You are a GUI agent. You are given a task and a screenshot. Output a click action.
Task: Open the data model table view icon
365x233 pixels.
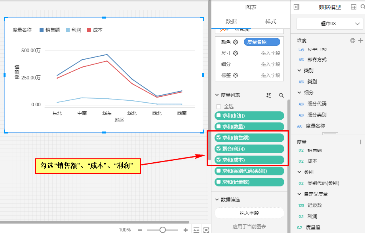pos(354,7)
